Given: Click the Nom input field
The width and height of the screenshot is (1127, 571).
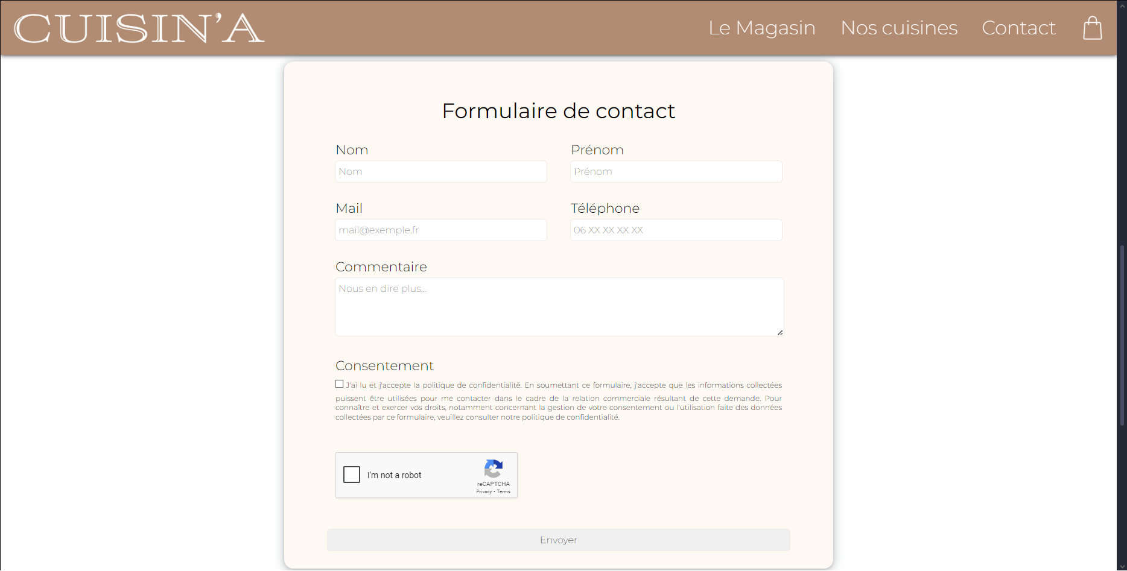Looking at the screenshot, I should tap(441, 172).
